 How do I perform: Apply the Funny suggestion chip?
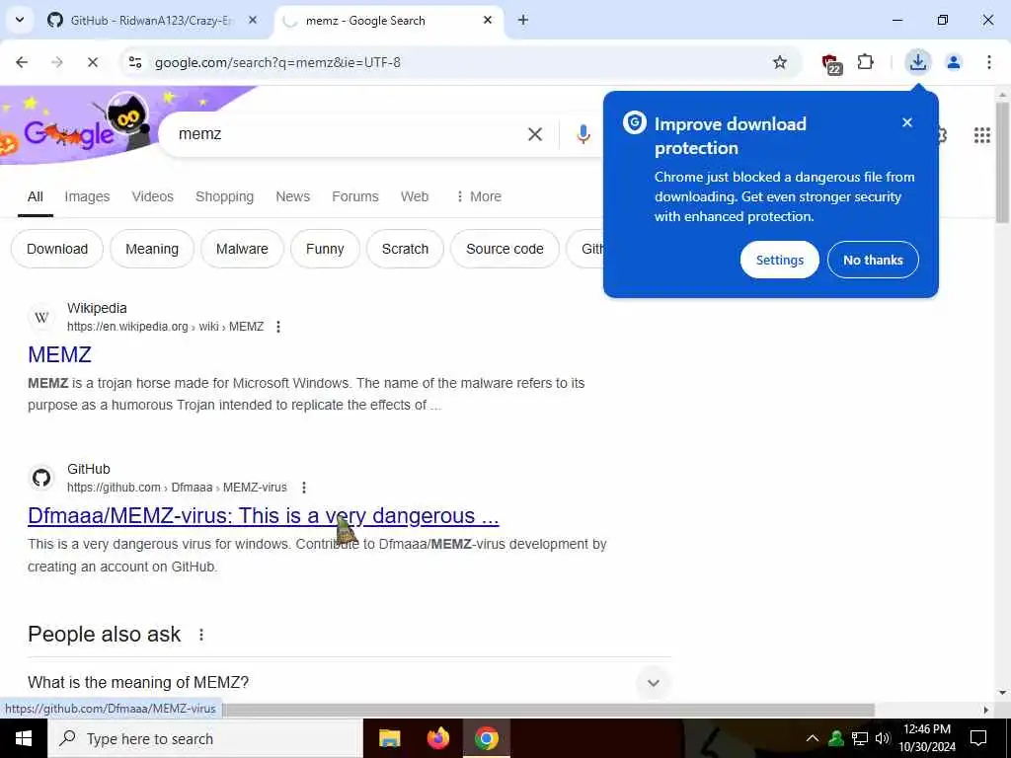[325, 249]
